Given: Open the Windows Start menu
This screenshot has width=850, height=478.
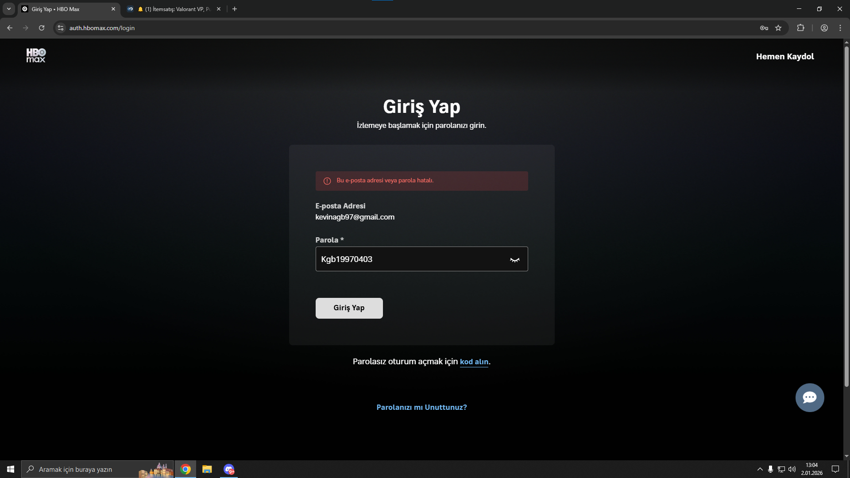Looking at the screenshot, I should click(11, 469).
